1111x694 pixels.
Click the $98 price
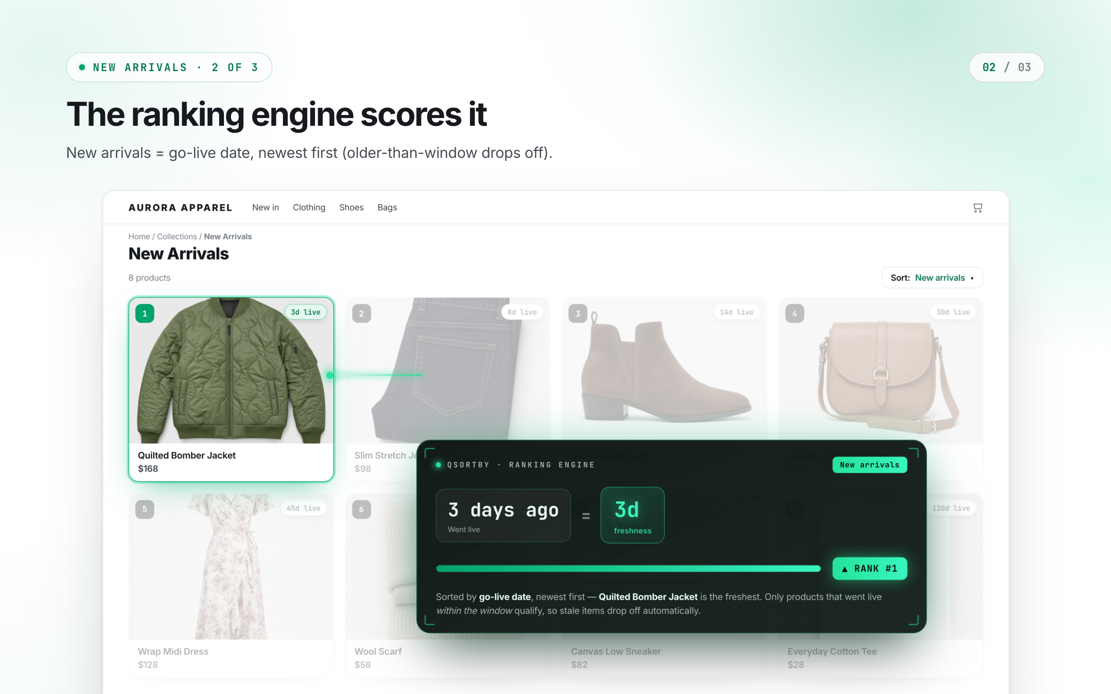363,468
